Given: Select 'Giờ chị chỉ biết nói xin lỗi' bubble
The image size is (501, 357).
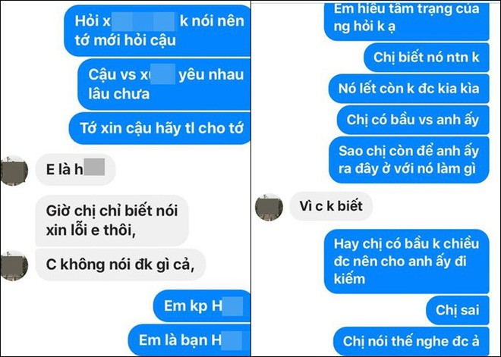Looking at the screenshot, I should [x=112, y=221].
